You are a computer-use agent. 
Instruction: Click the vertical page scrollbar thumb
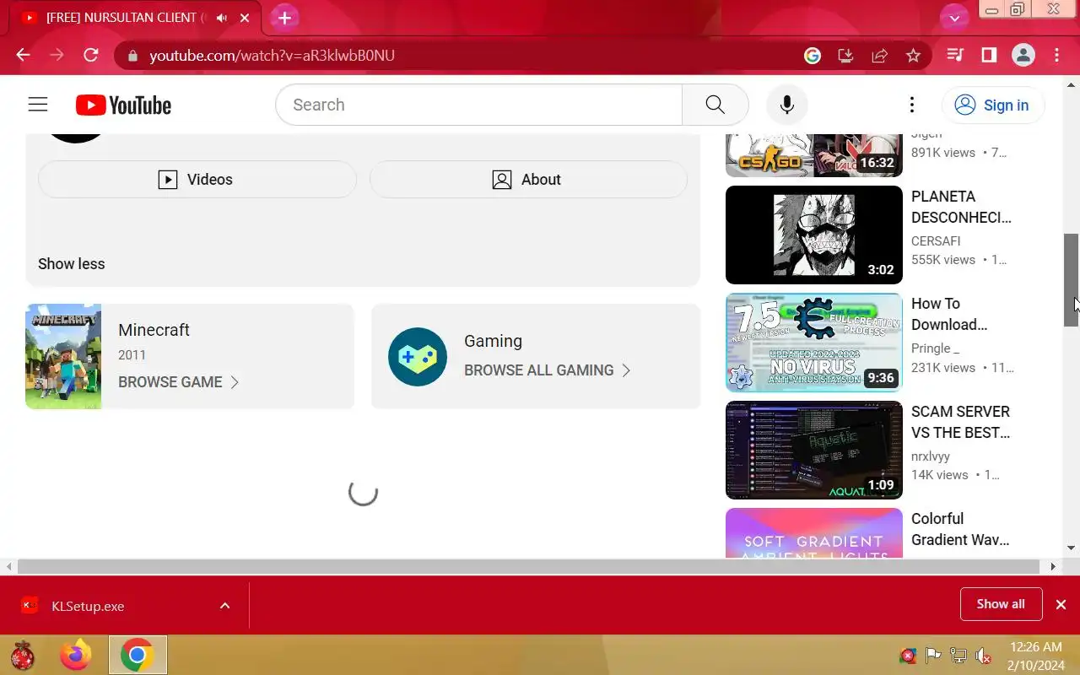tap(1072, 279)
